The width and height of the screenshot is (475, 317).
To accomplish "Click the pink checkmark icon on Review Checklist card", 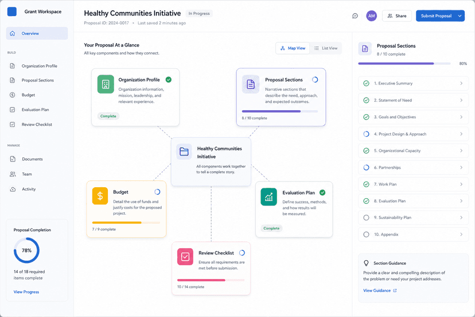I will click(185, 257).
